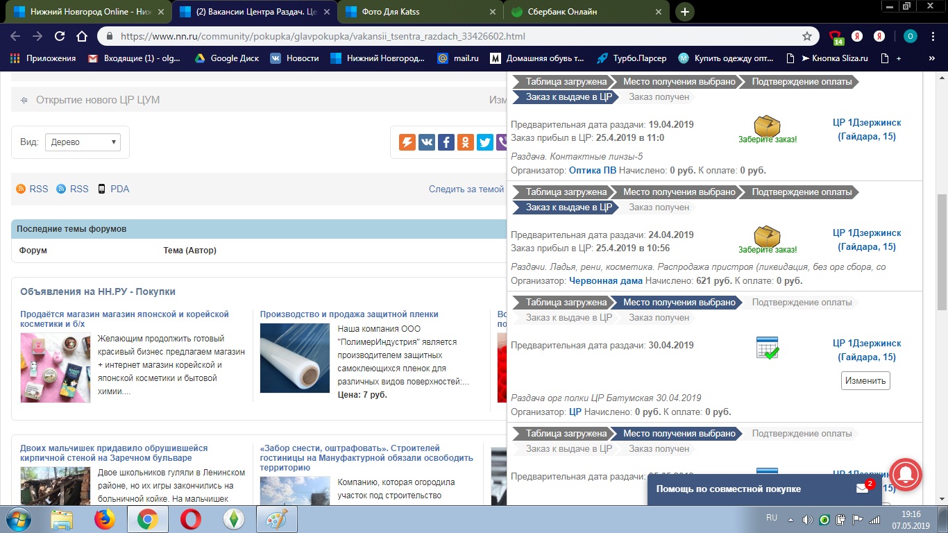Click the package icon for the 19.04.2019 order
Viewport: 948px width, 533px height.
pyautogui.click(x=767, y=125)
